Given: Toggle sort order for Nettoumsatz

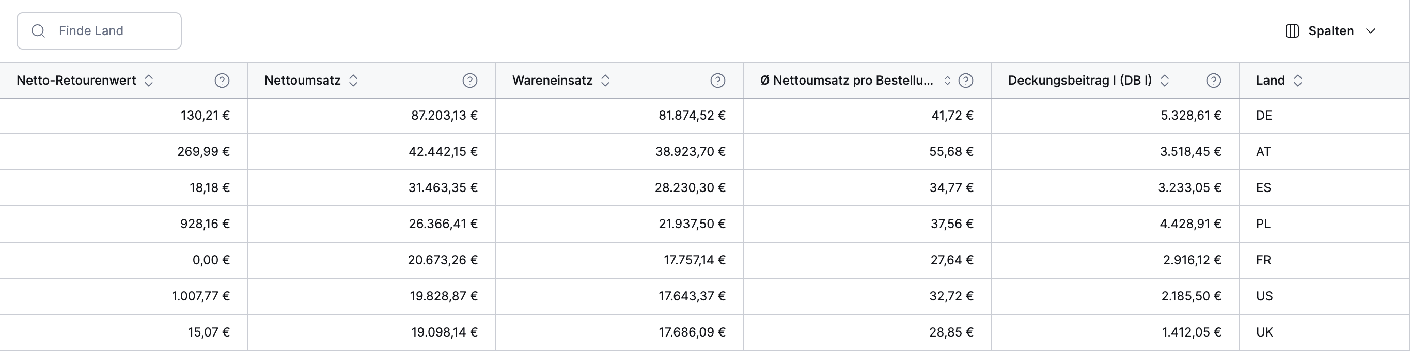Looking at the screenshot, I should 354,81.
